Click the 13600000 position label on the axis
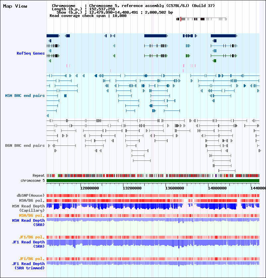The width and height of the screenshot is (266, 278). 175,188
